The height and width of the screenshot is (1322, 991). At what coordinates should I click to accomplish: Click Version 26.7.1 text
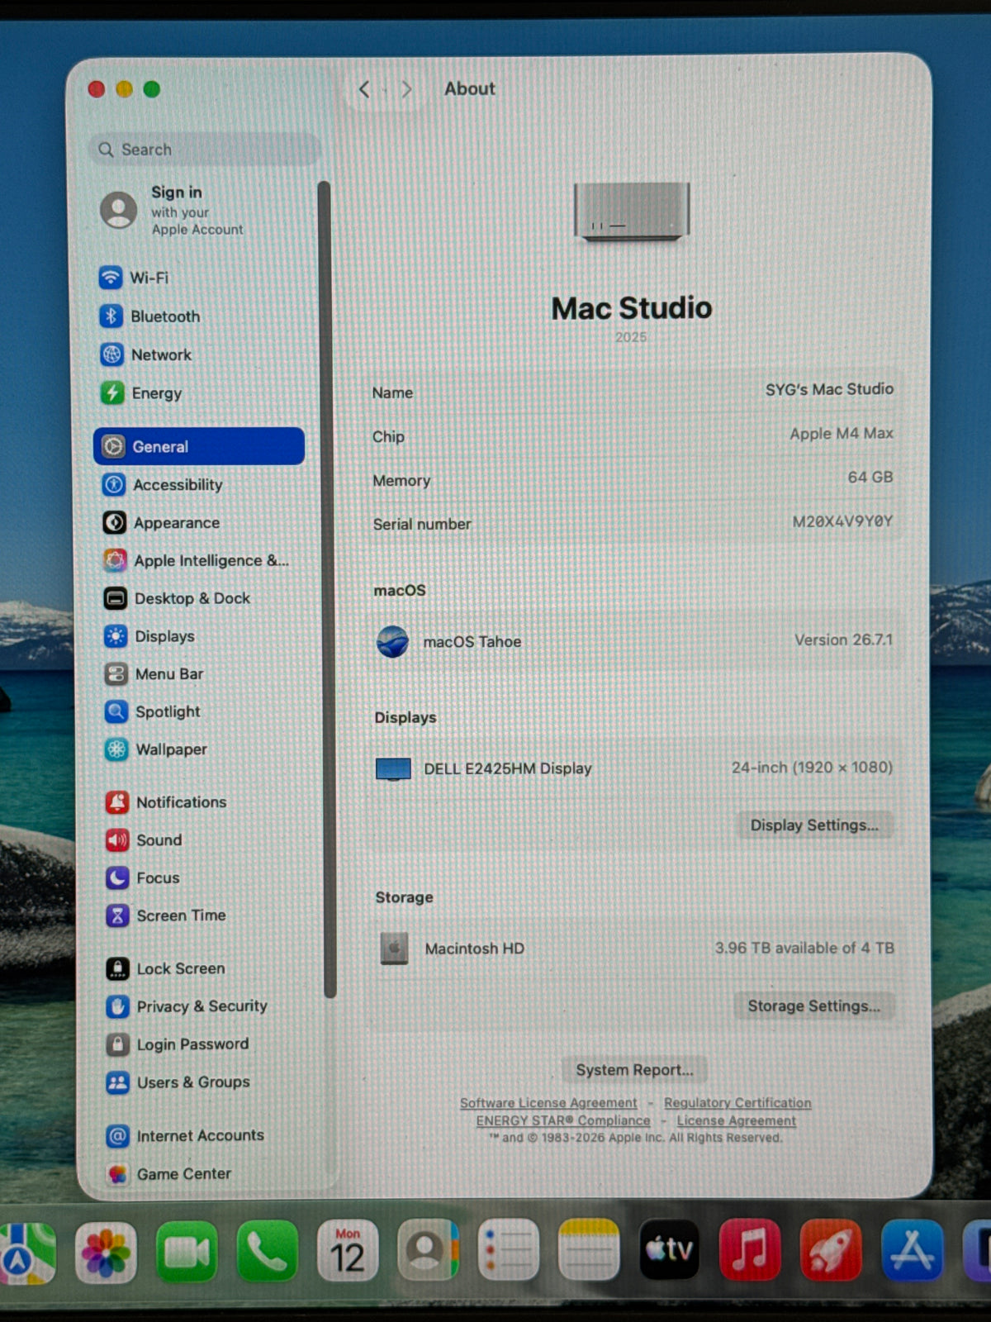click(843, 640)
